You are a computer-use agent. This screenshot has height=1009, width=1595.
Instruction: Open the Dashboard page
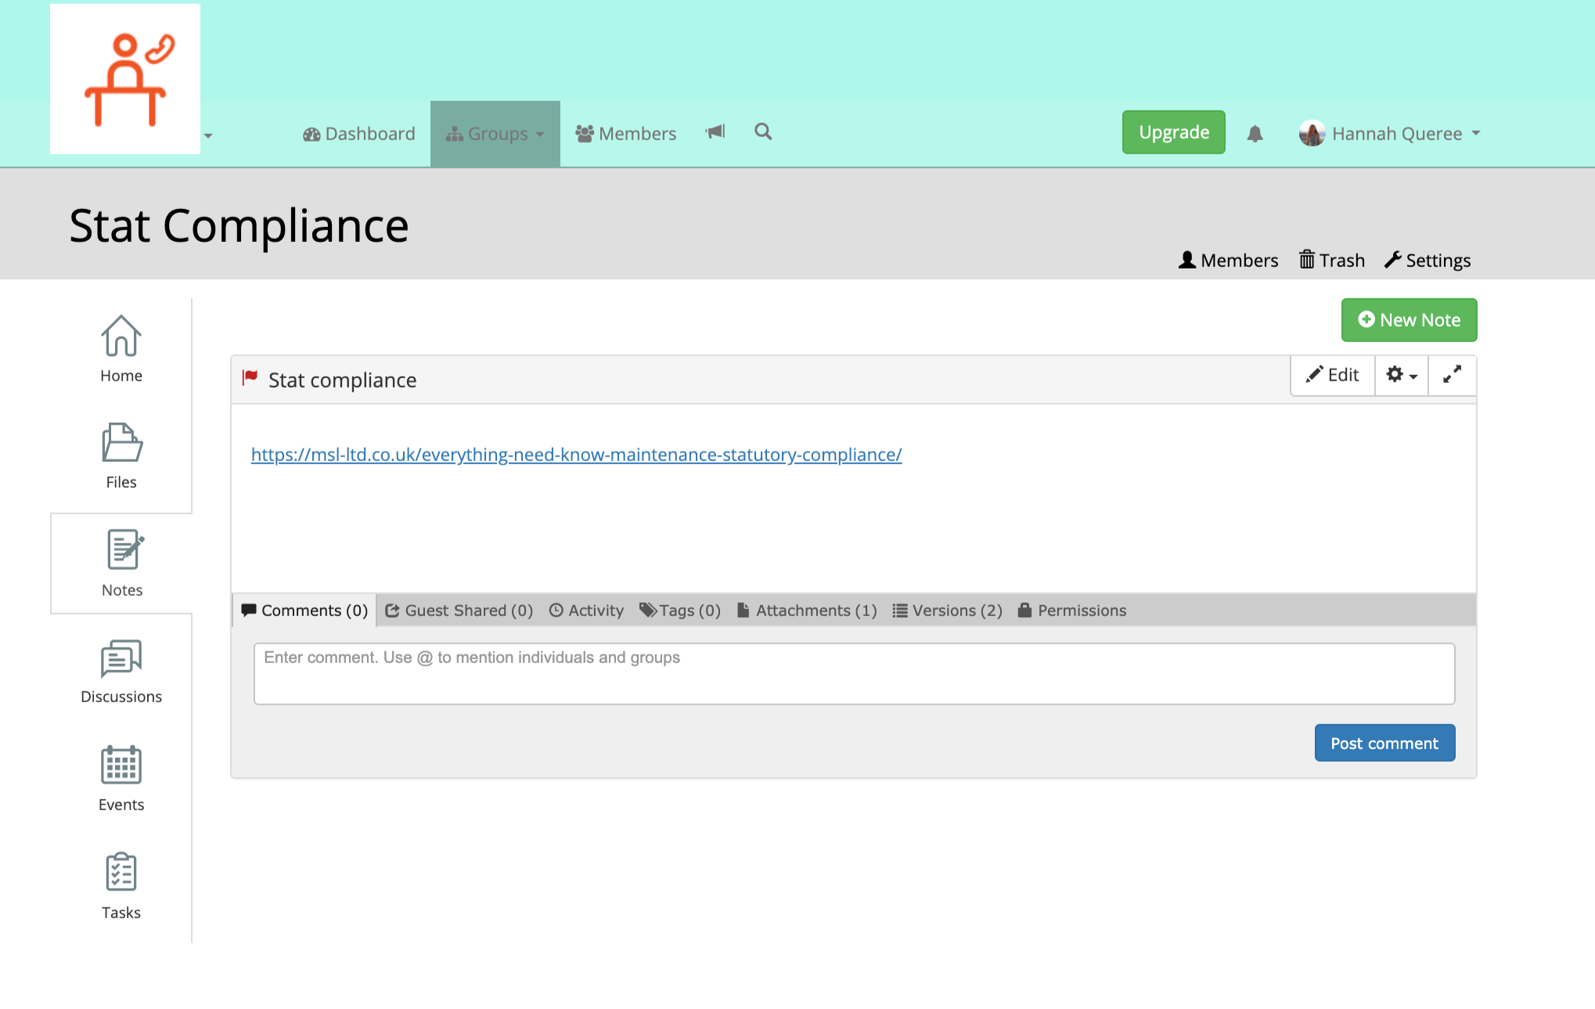359,134
